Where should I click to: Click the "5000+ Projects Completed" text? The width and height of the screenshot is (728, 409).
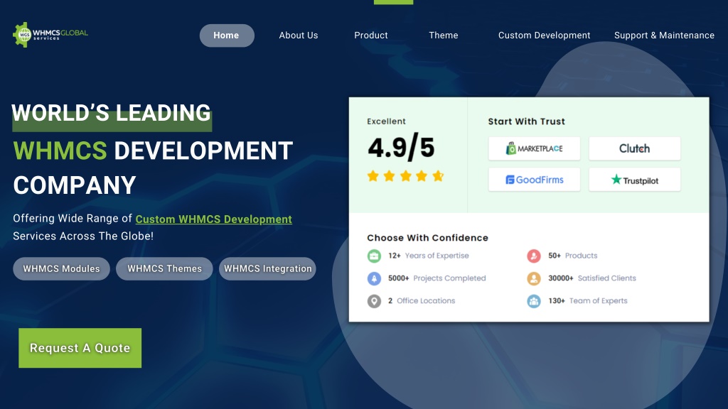click(437, 278)
